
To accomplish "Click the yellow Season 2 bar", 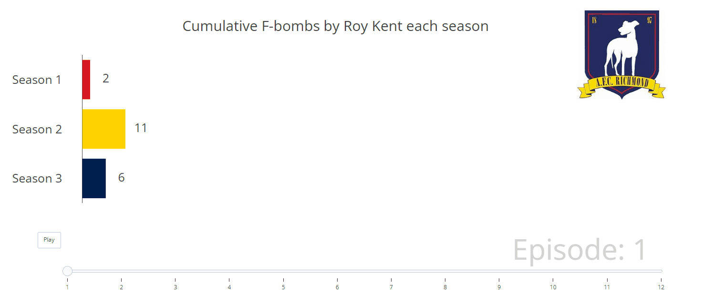I will tap(104, 129).
